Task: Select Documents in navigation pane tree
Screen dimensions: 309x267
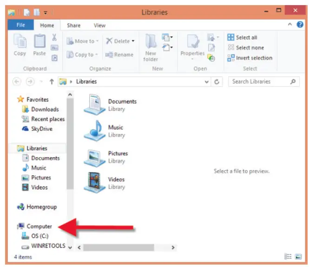Action: tap(41, 158)
